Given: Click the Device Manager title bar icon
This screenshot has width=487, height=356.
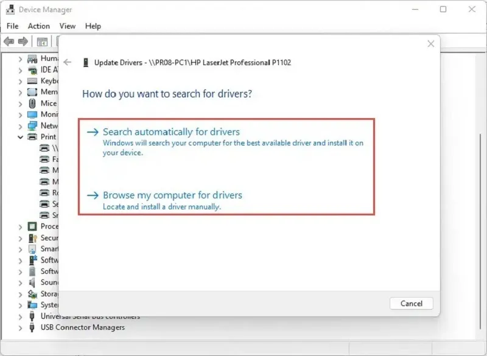Looking at the screenshot, I should point(10,10).
